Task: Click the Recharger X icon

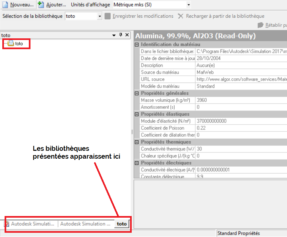Action: tap(181, 16)
